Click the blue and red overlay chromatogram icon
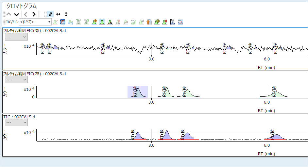Image resolution: width=308 pixels, height=167 pixels. coord(180,22)
